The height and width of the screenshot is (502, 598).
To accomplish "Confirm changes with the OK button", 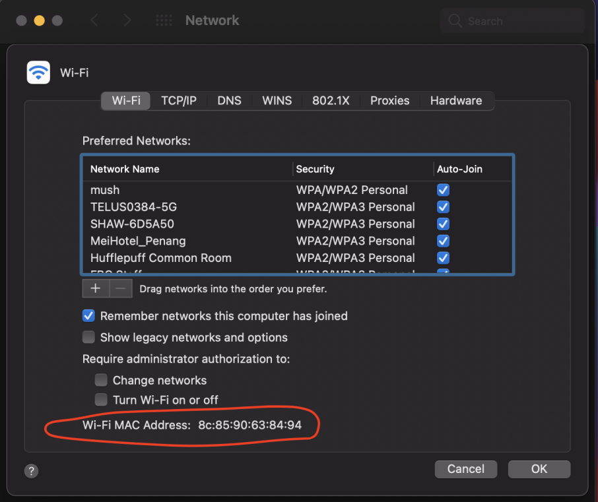I will tap(539, 469).
